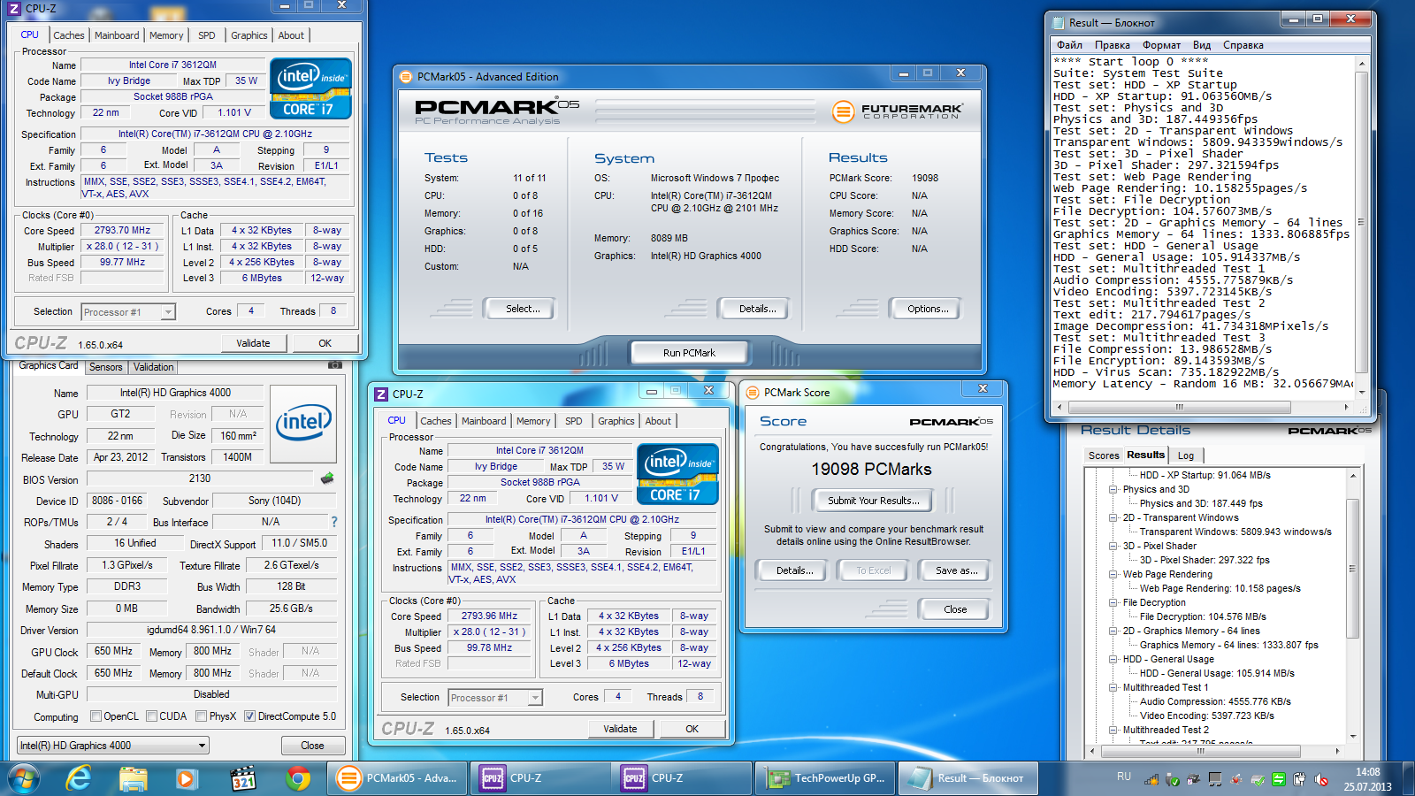The width and height of the screenshot is (1415, 796).
Task: Click the Notepad Result window title icon
Action: click(1057, 23)
